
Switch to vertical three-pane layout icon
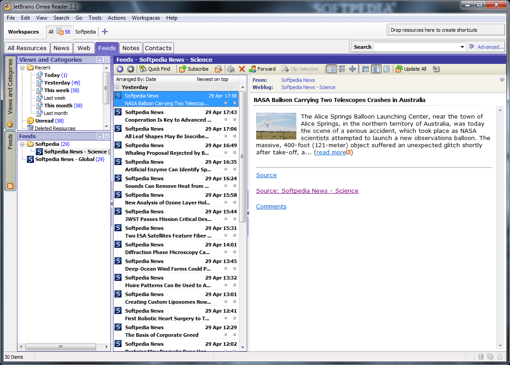(x=376, y=69)
